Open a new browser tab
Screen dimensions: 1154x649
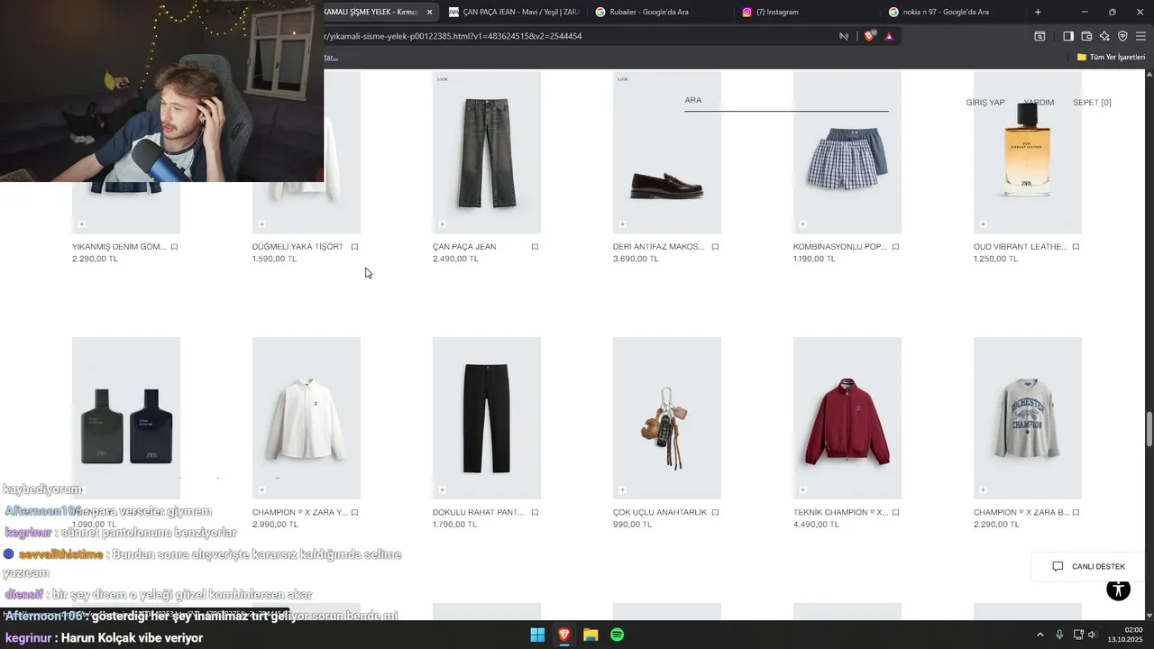pyautogui.click(x=1038, y=12)
